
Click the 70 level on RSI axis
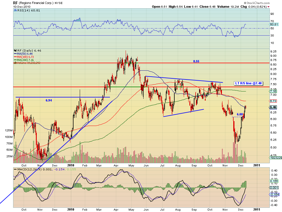(x=272, y=21)
